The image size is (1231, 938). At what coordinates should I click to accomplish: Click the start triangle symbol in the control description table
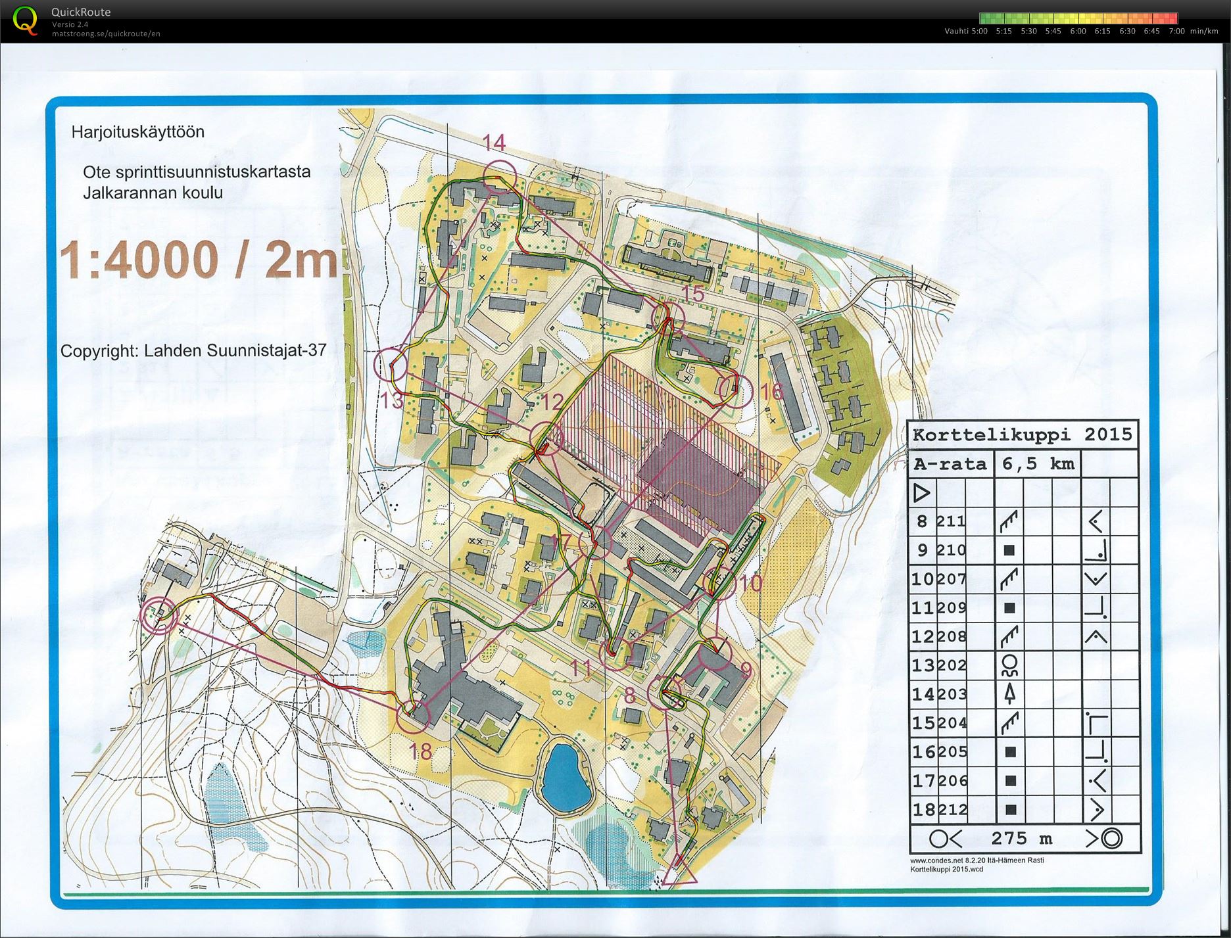click(x=922, y=492)
